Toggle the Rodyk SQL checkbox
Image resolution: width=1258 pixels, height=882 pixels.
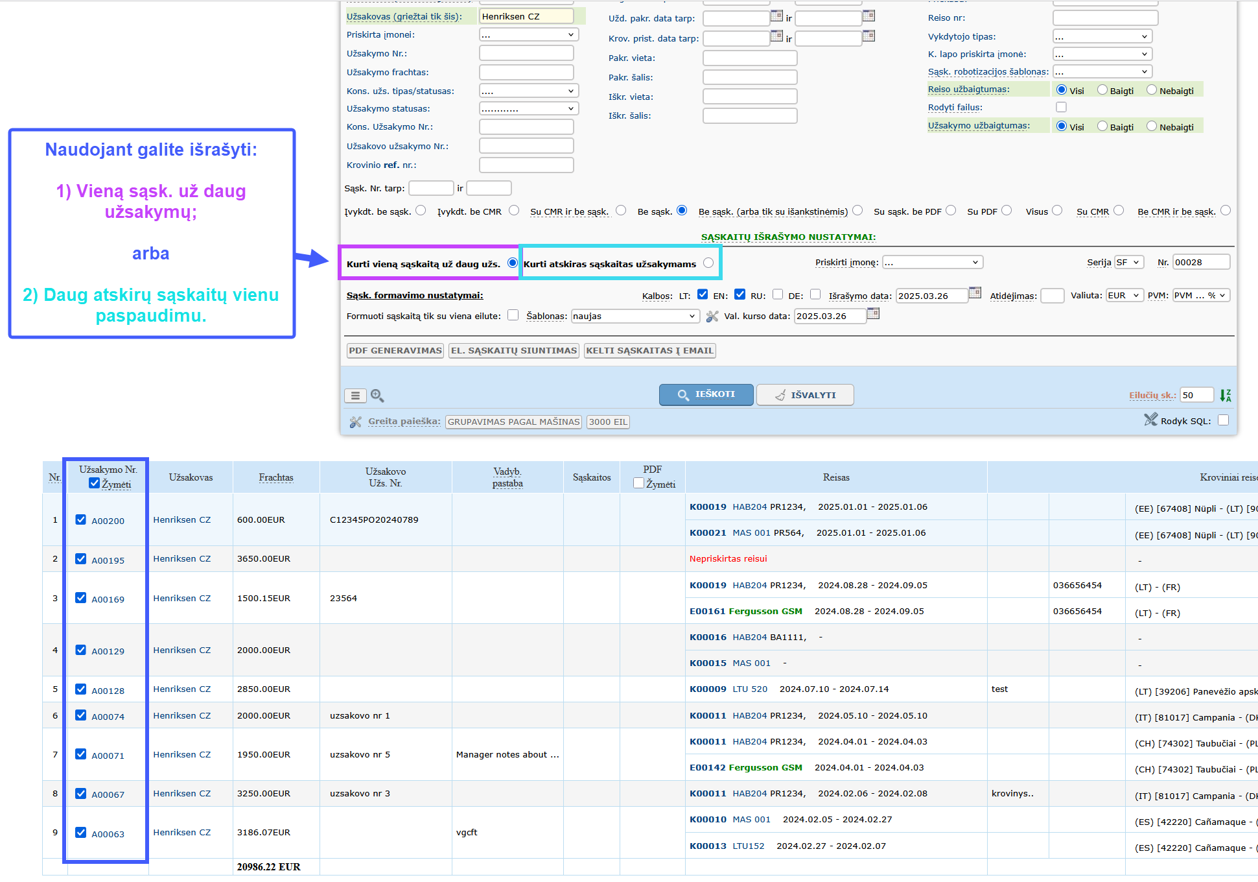tap(1223, 420)
